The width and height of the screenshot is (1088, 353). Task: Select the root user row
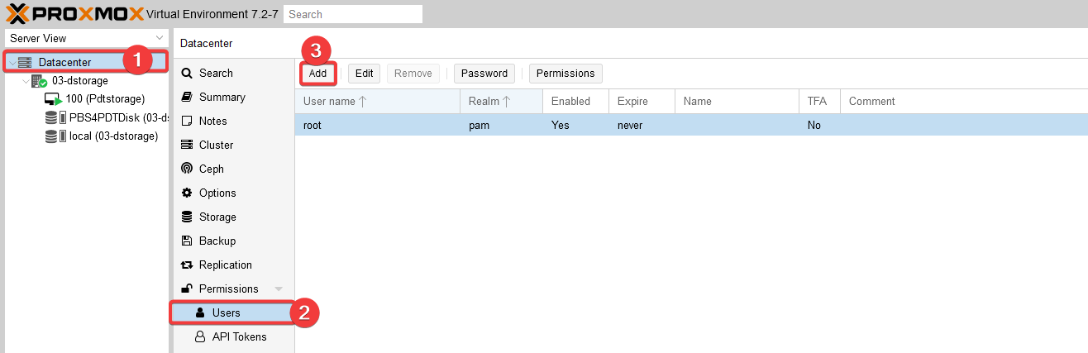691,126
